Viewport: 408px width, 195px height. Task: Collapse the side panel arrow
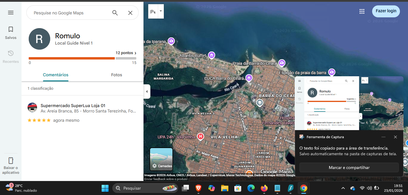click(147, 92)
